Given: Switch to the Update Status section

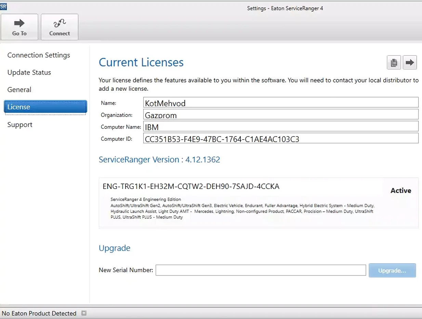Looking at the screenshot, I should (29, 73).
